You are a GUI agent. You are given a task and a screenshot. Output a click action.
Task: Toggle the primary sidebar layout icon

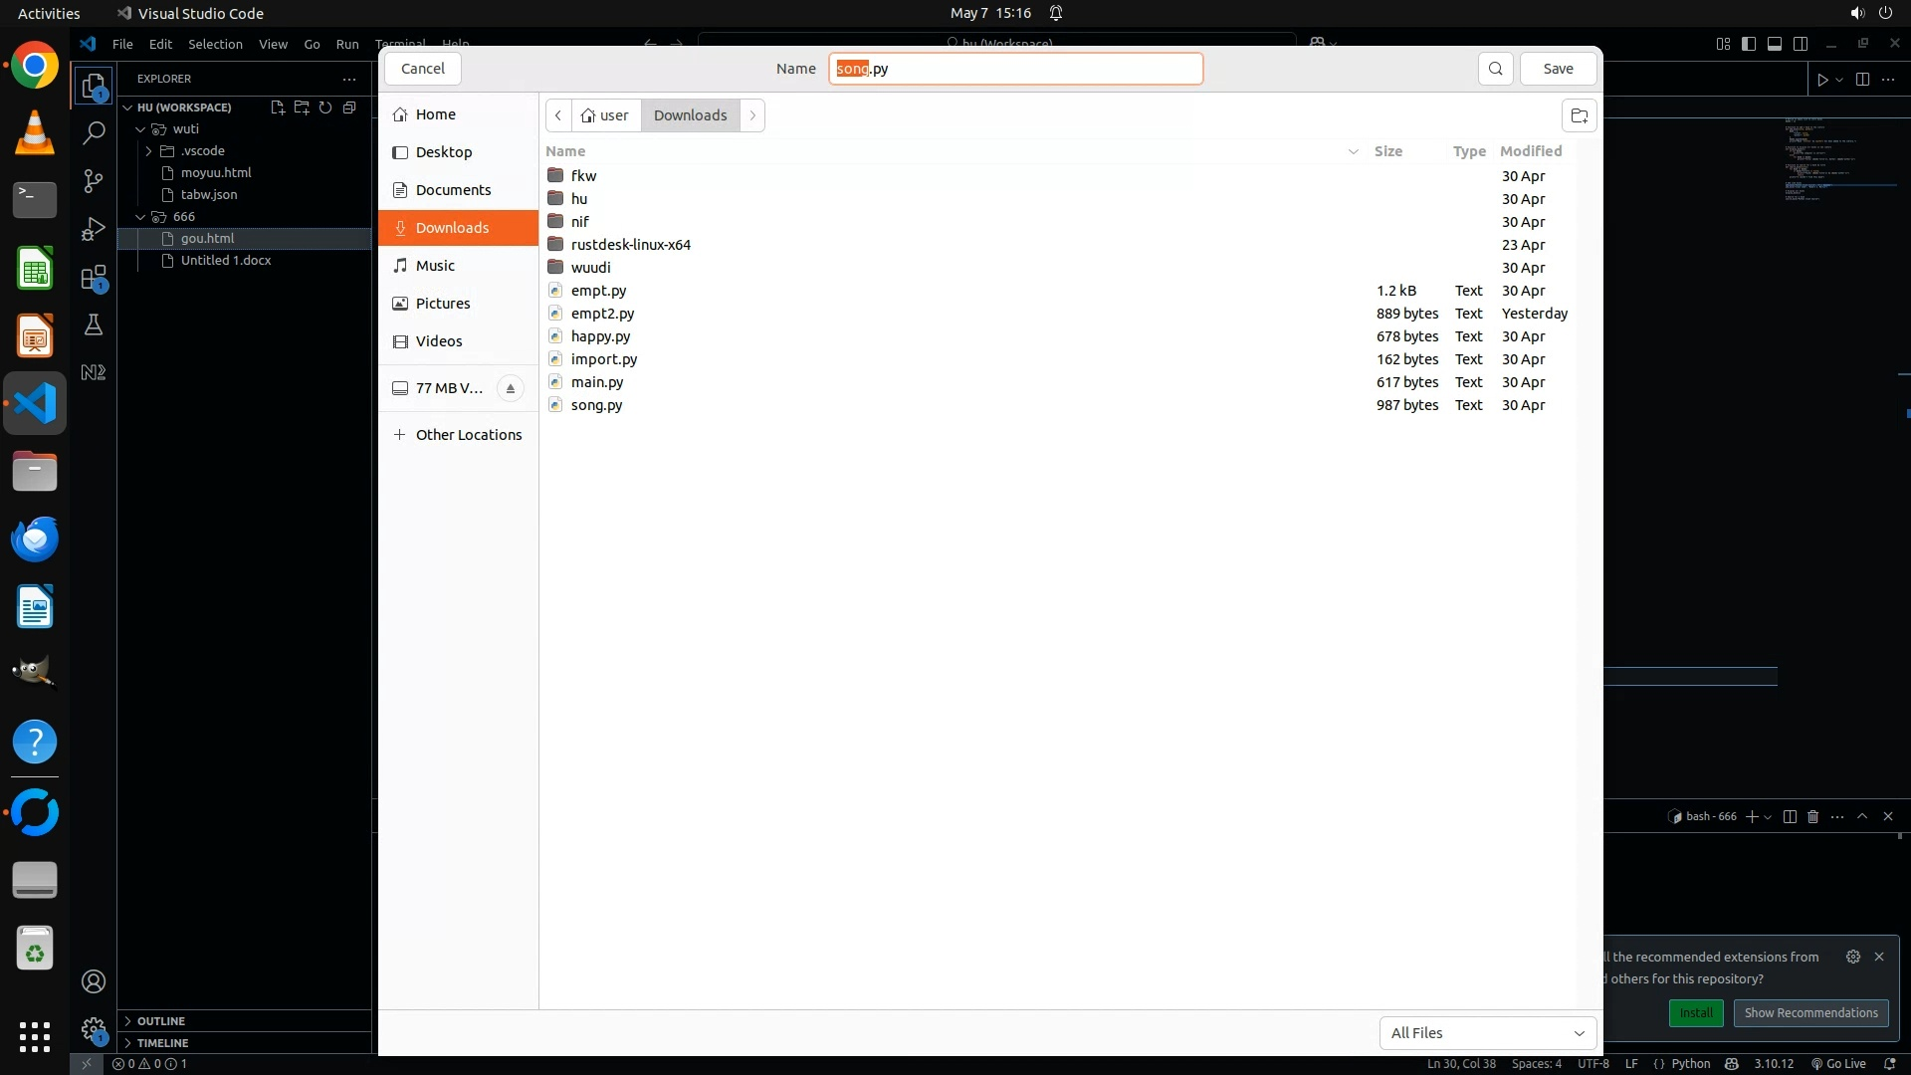(1749, 44)
